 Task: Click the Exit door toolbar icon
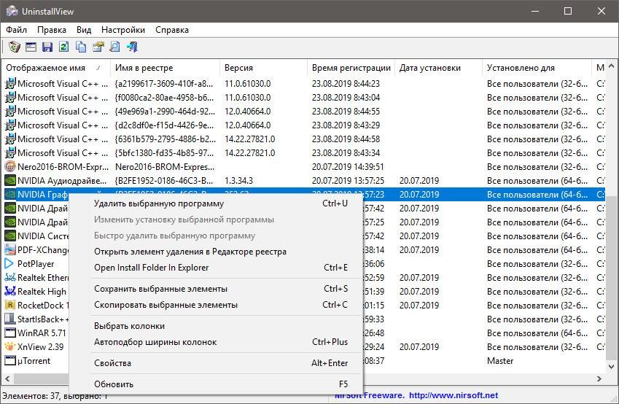pyautogui.click(x=132, y=47)
